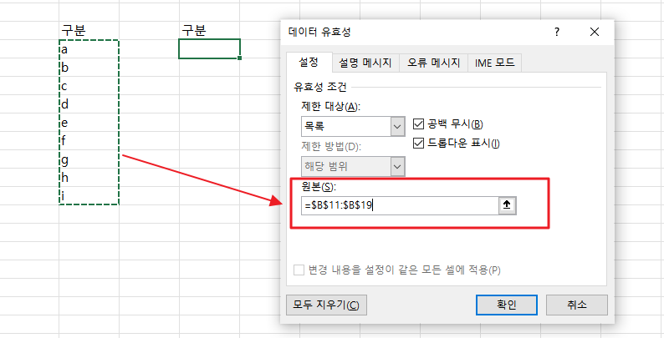
Task: Click the help question mark in dialog title
Action: pos(556,32)
